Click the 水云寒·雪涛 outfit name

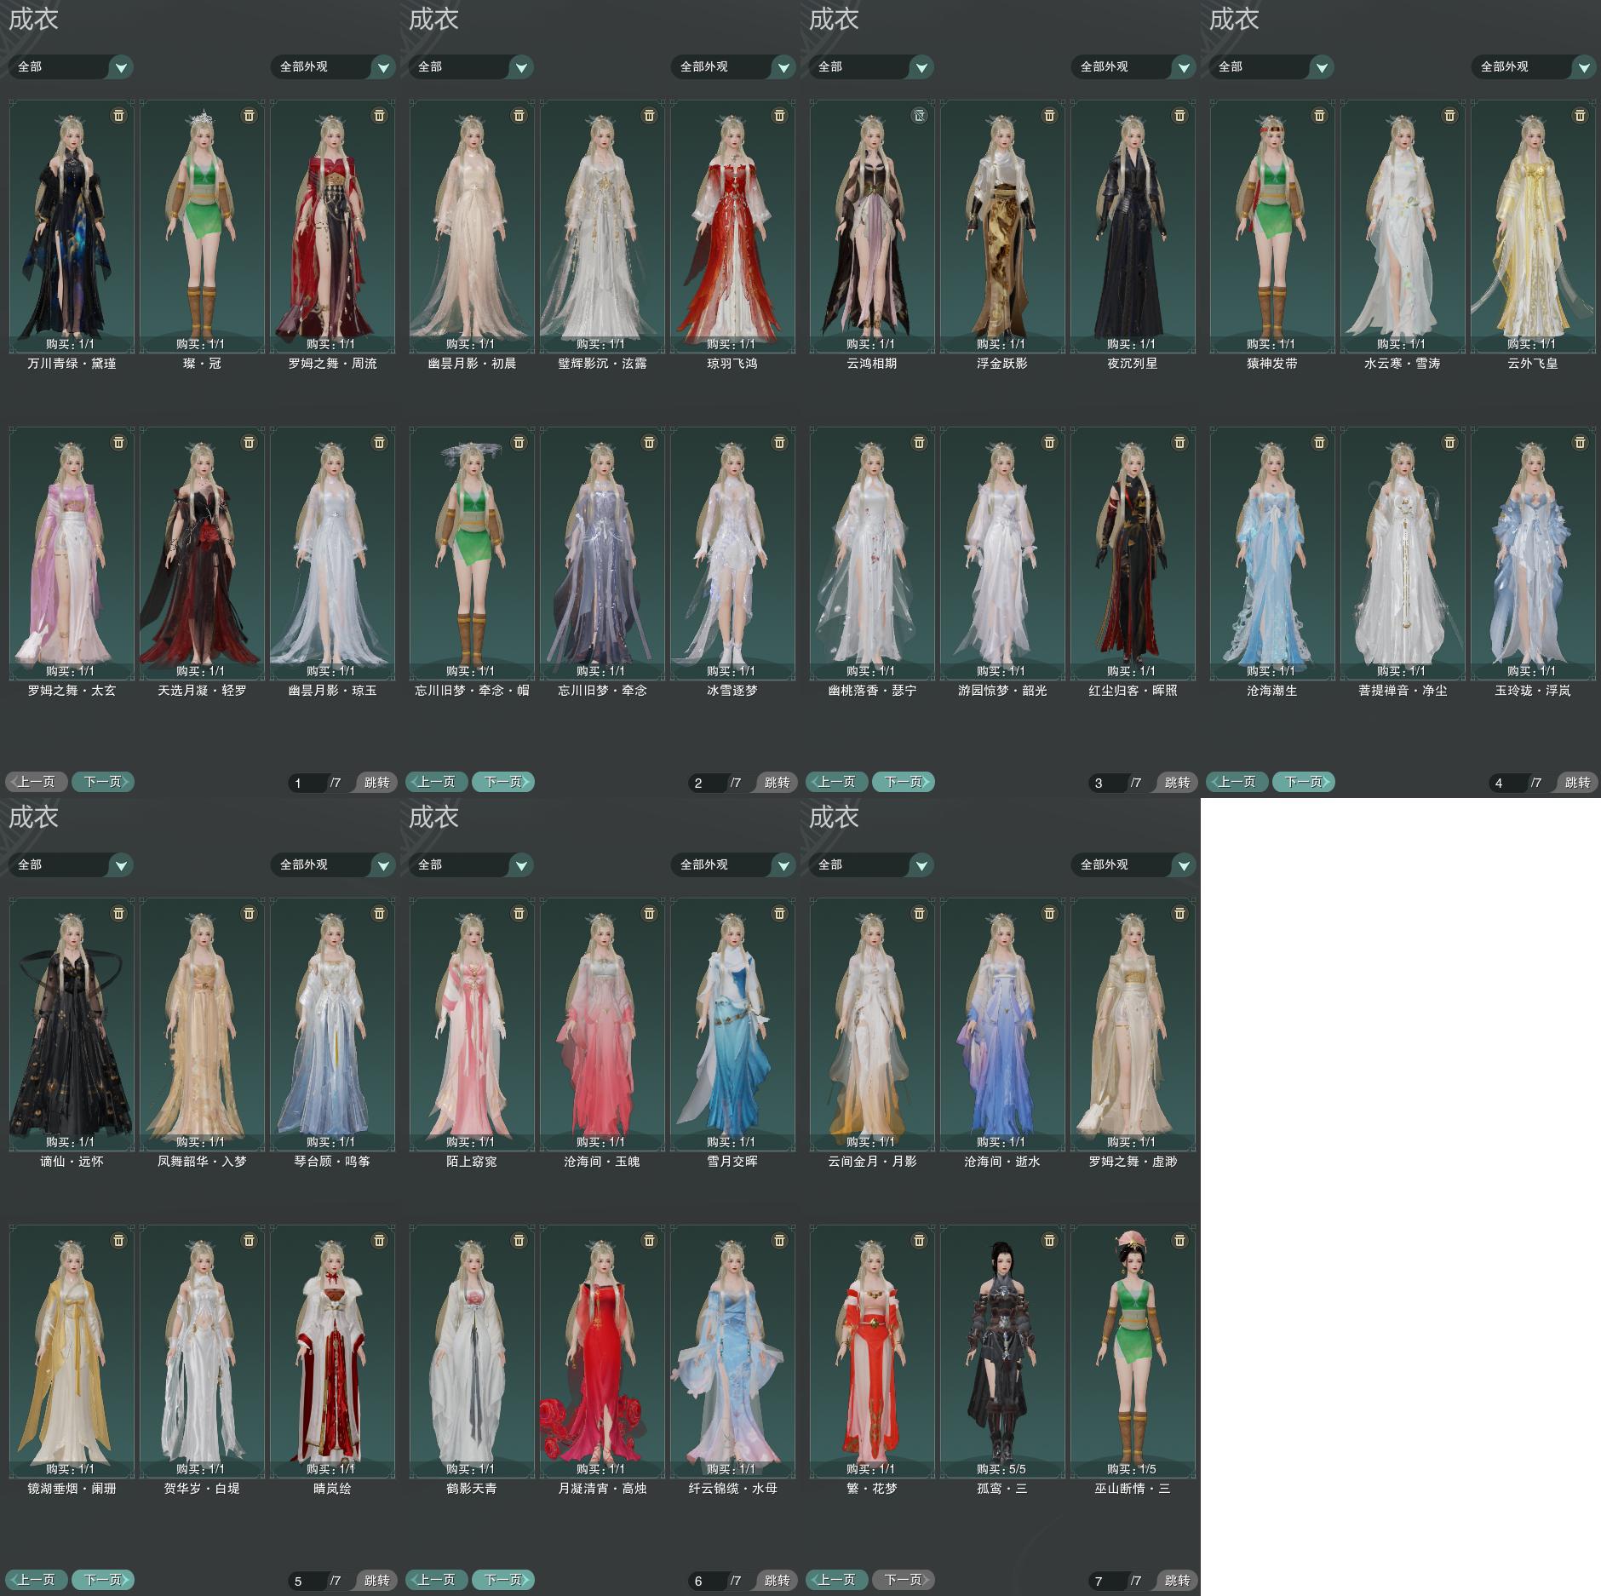click(x=1403, y=364)
